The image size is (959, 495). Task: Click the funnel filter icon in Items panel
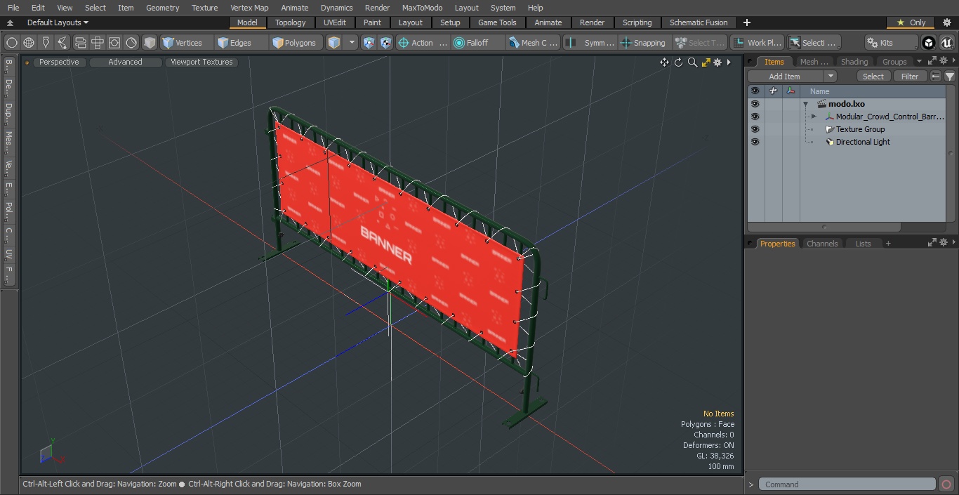[949, 77]
